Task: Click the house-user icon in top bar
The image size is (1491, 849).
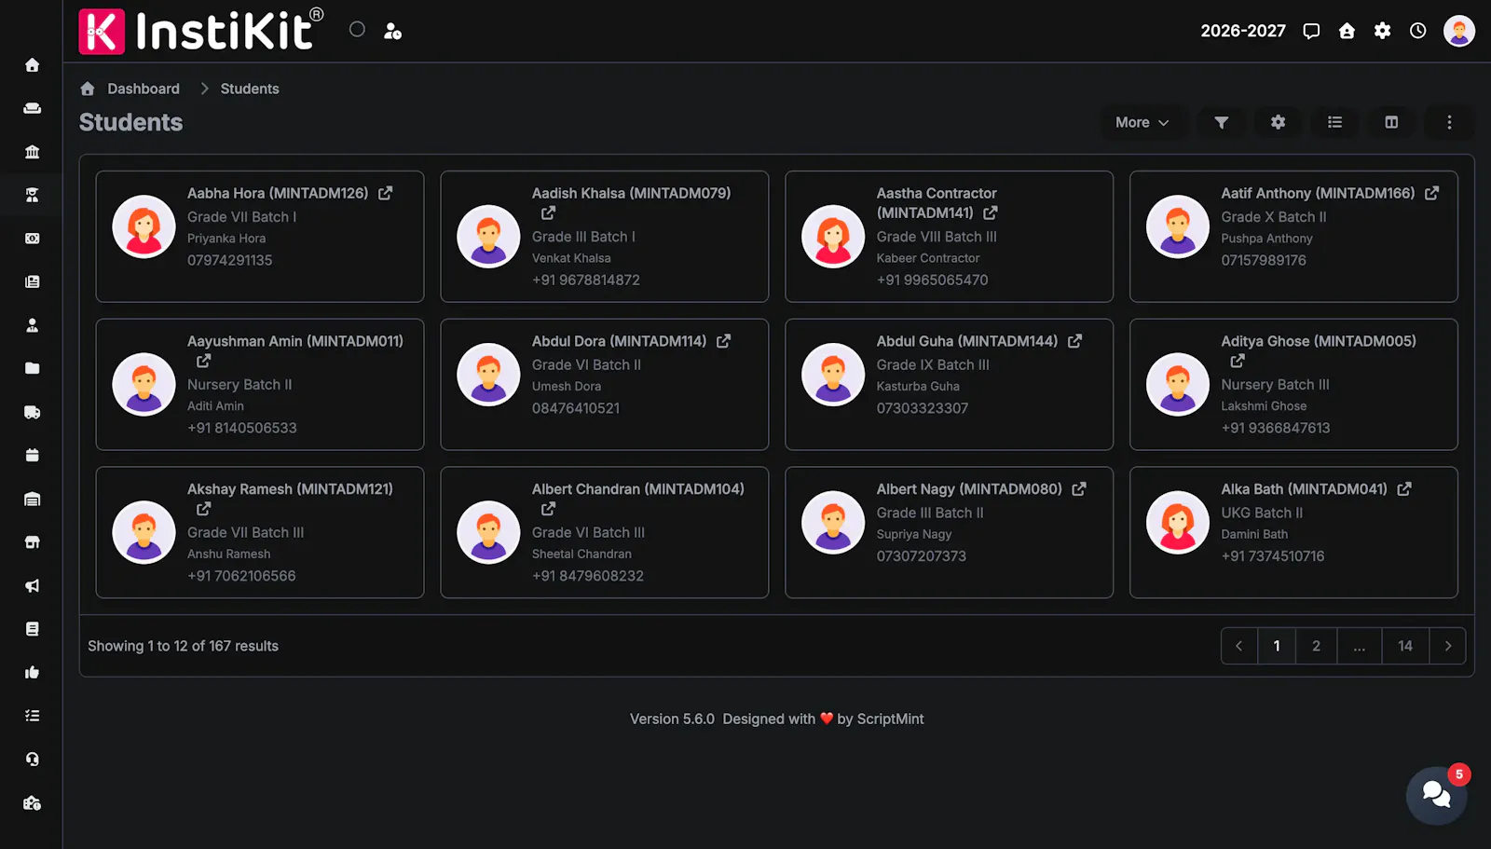Action: 1347,31
